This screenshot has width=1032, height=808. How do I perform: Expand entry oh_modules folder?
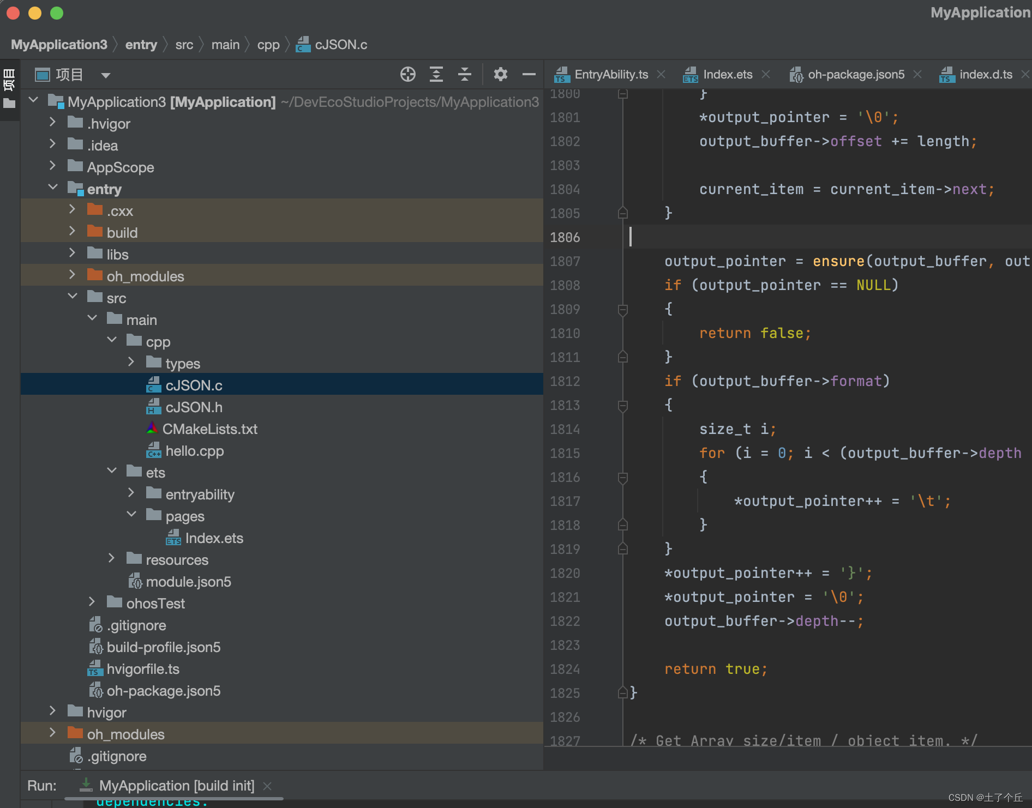pyautogui.click(x=72, y=275)
